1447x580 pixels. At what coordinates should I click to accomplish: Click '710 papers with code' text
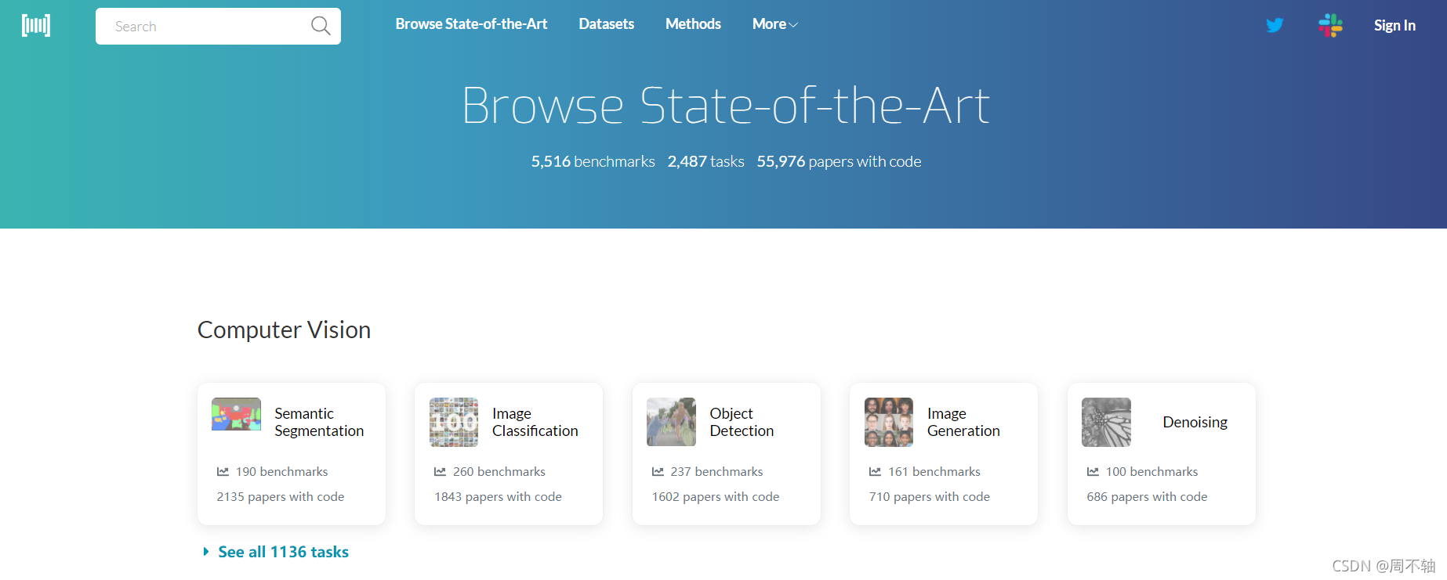(930, 496)
